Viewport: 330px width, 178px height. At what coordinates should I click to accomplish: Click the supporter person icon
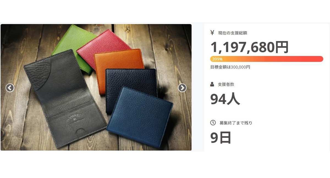(x=212, y=84)
